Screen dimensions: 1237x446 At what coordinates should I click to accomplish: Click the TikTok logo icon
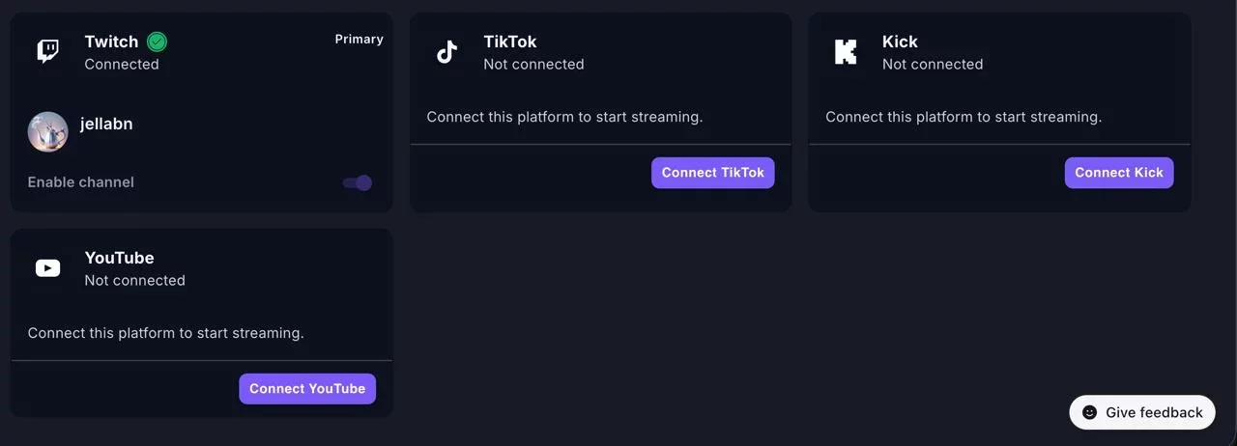pos(446,52)
